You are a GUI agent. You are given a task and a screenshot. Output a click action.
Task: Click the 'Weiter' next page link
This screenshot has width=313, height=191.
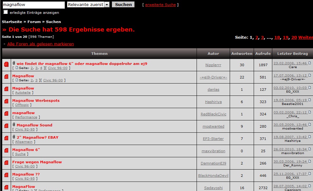click(305, 38)
